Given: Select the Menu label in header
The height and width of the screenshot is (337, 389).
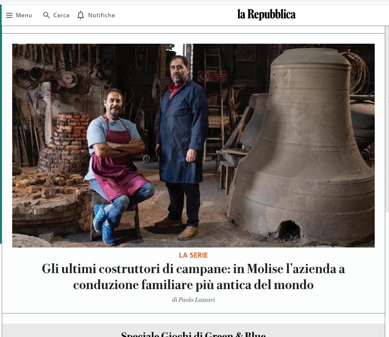Looking at the screenshot, I should coord(24,16).
